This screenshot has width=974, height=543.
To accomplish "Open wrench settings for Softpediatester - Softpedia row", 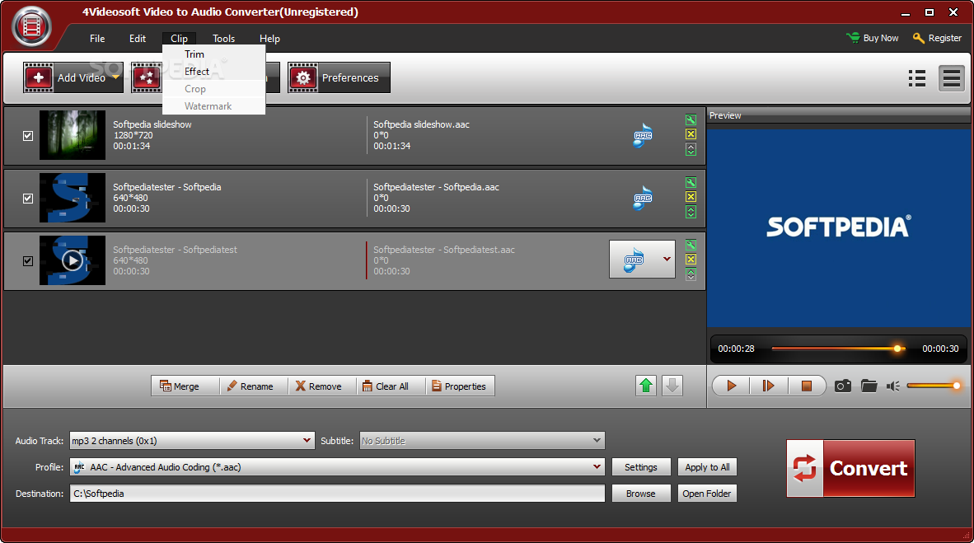I will coord(691,183).
